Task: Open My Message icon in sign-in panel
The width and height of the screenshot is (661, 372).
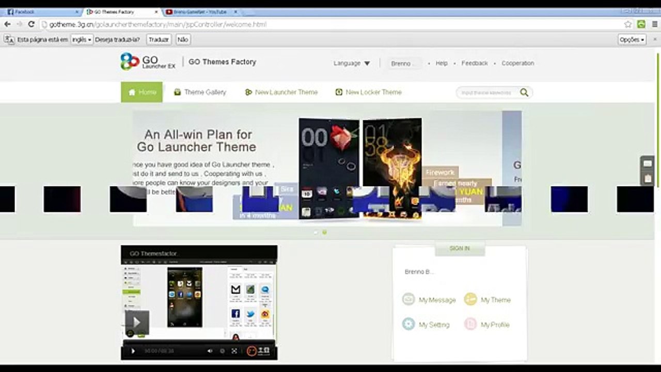Action: coord(408,299)
